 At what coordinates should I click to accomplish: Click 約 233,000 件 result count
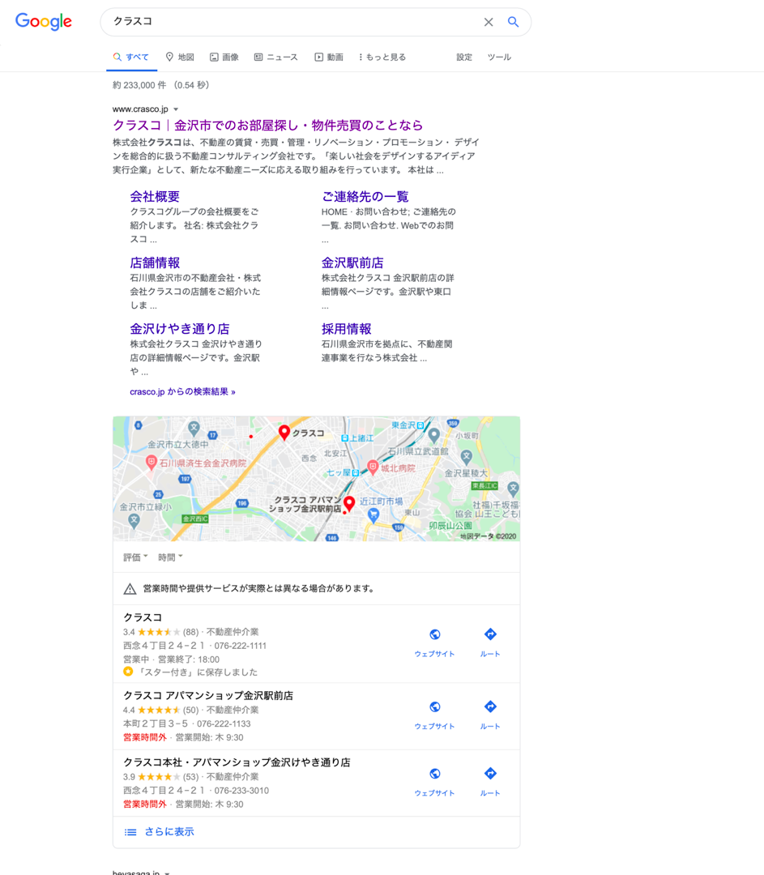139,85
